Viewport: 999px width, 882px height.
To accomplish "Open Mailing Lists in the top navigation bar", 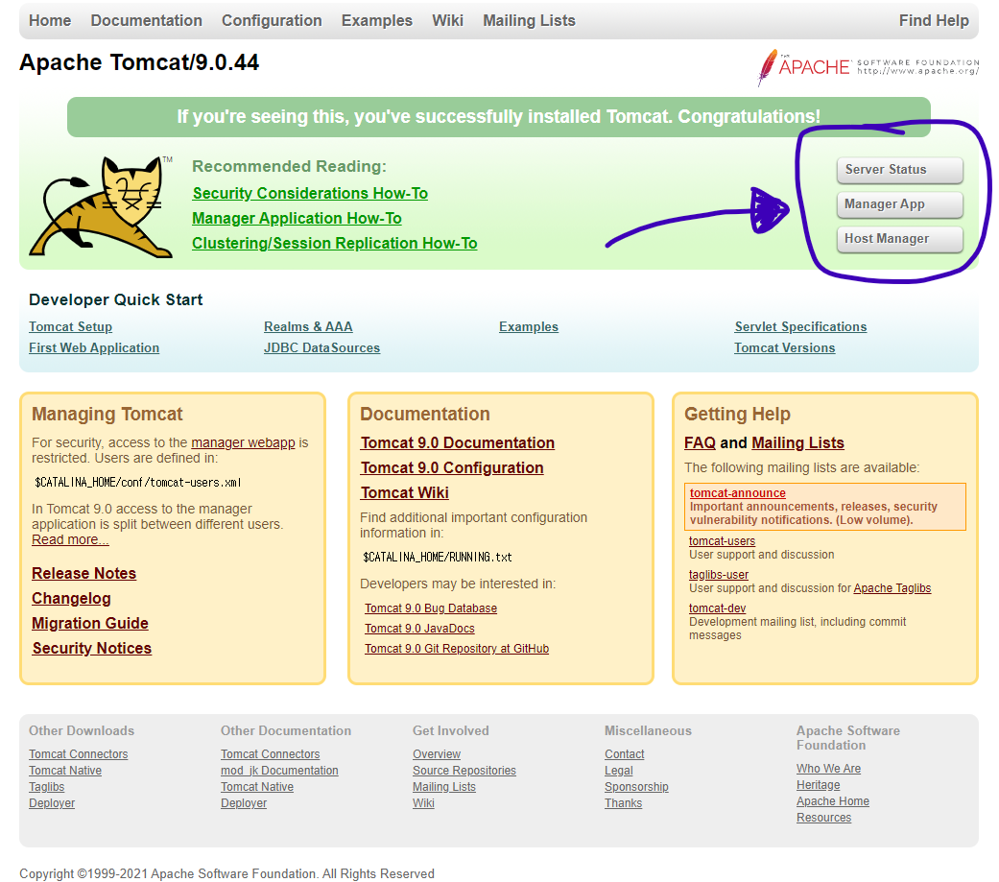I will (529, 20).
